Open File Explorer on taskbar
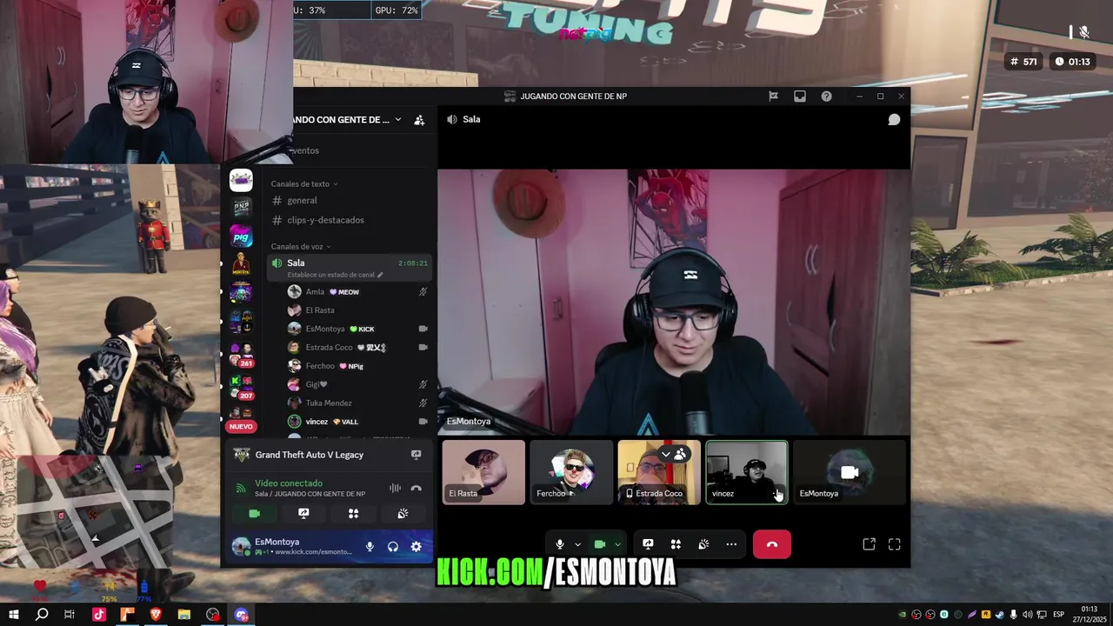Screen dimensions: 1113x626 [x=184, y=615]
